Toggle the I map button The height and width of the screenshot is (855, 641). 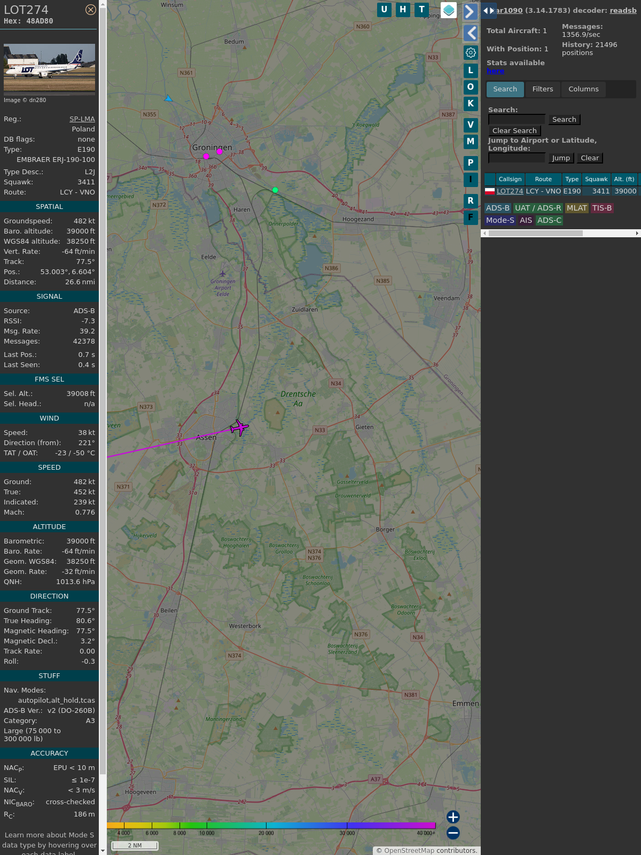coord(471,180)
